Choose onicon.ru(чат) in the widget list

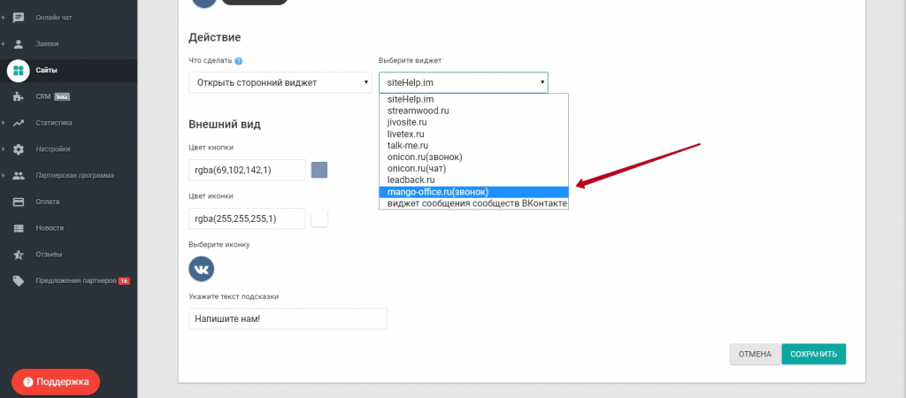(474, 169)
